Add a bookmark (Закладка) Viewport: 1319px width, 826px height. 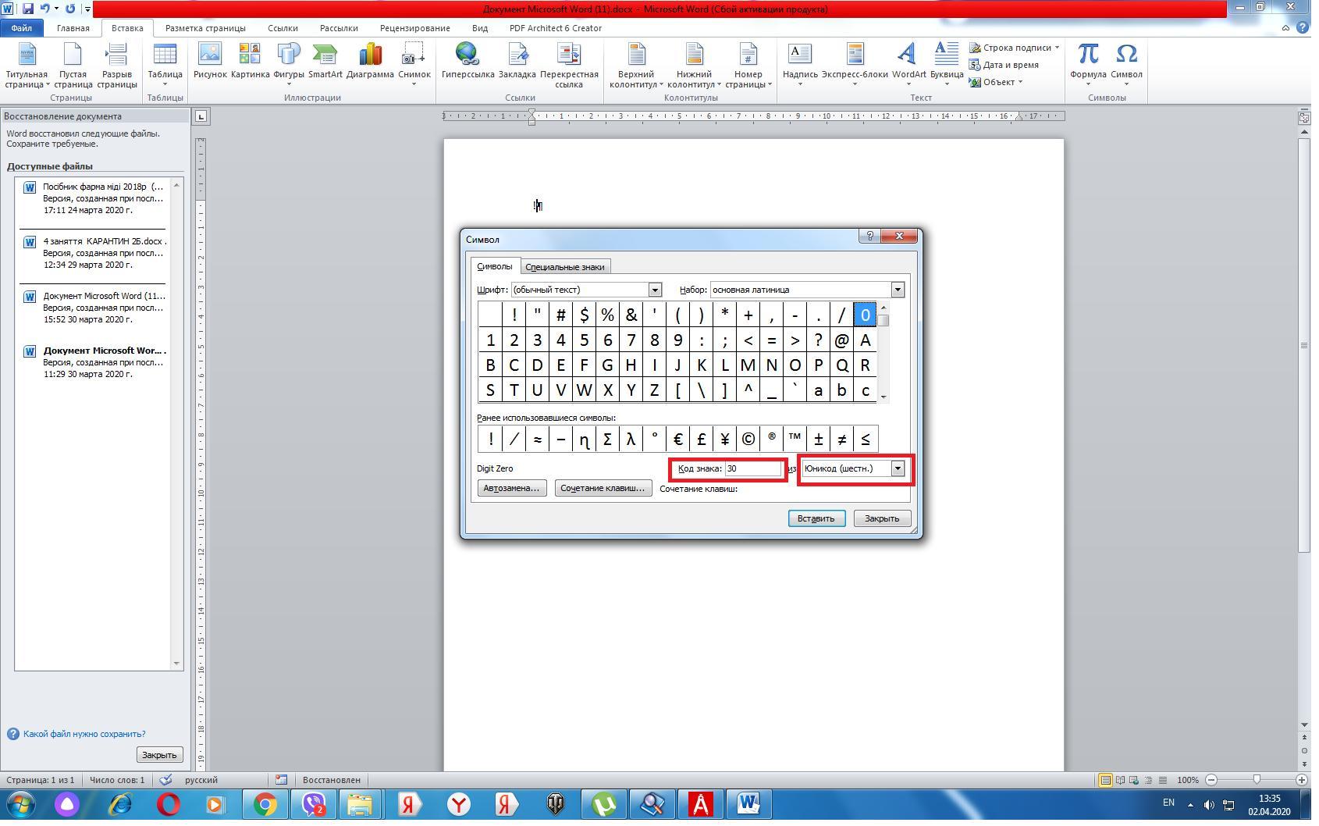[x=517, y=62]
